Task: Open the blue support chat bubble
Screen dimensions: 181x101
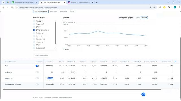Action: 143,94
